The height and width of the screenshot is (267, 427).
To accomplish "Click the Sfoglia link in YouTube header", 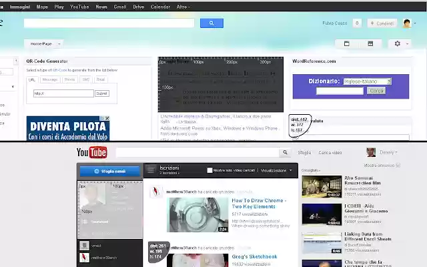I will point(304,153).
